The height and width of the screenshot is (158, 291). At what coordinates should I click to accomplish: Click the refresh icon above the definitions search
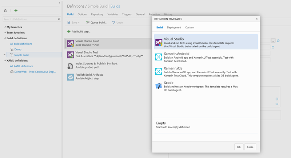pos(5,11)
